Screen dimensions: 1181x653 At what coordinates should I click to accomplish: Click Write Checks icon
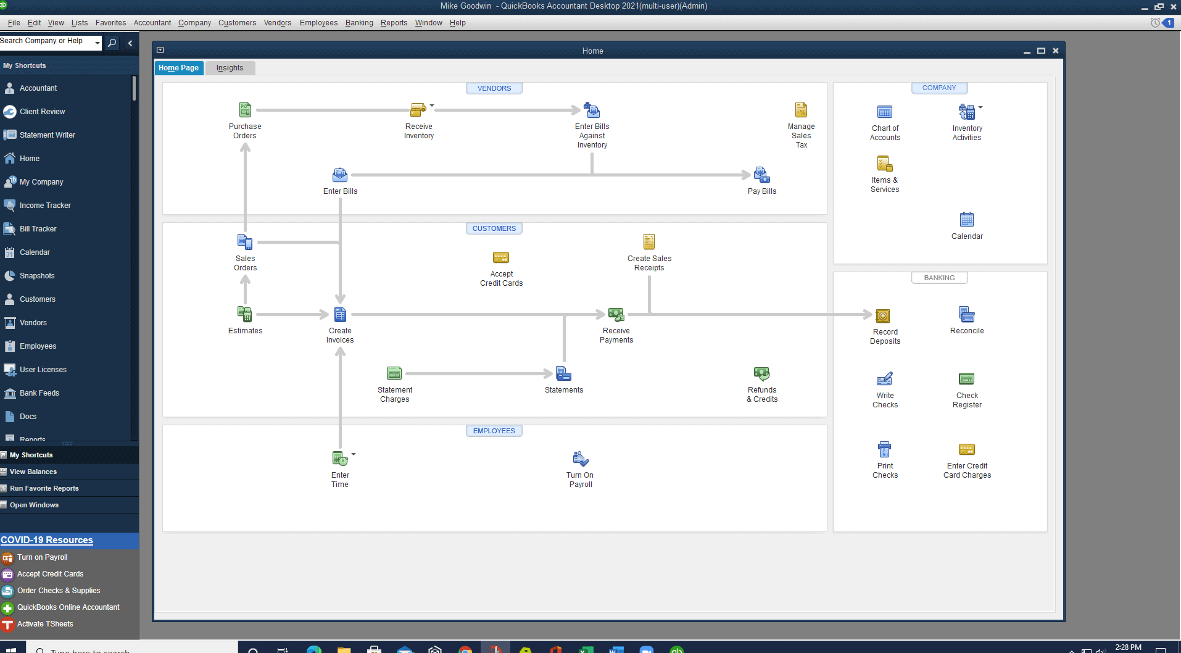tap(885, 379)
